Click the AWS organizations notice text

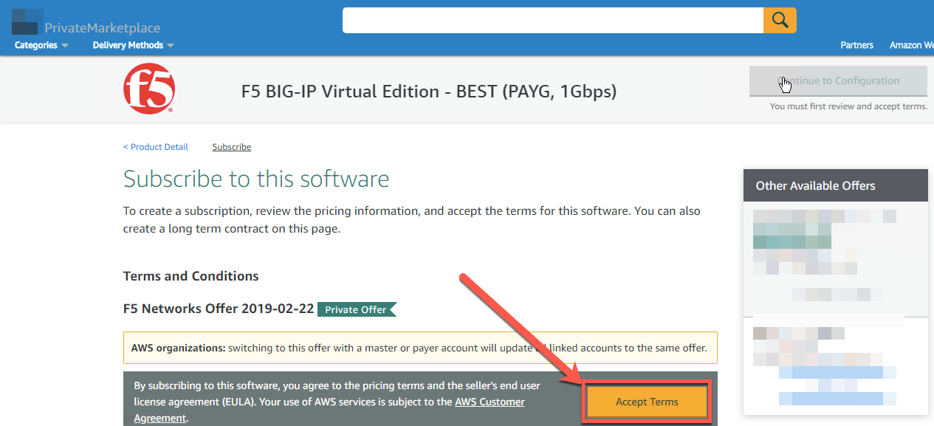click(420, 348)
